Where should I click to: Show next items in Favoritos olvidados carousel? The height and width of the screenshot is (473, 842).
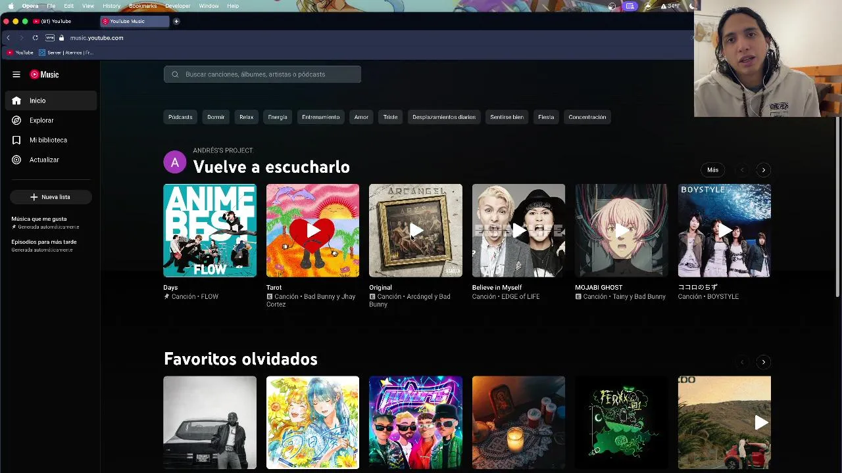[763, 362]
